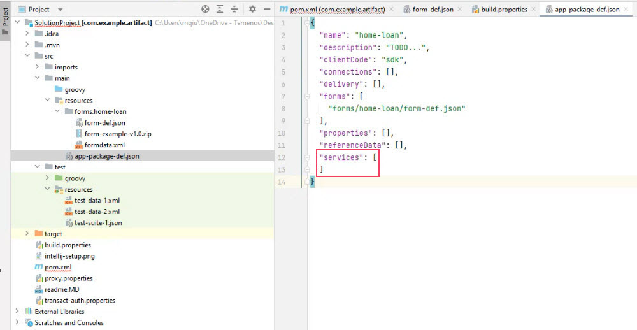Click the "home-loan" name value in editor
Image resolution: width=637 pixels, height=330 pixels.
pyautogui.click(x=379, y=36)
